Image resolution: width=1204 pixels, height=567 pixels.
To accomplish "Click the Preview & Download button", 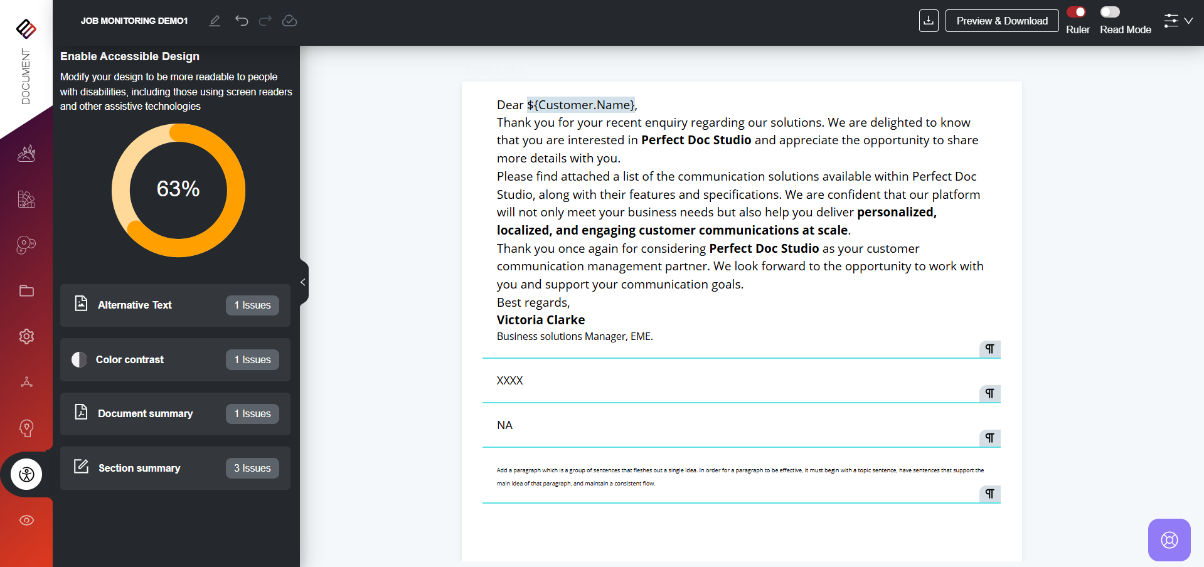I will tap(1002, 21).
